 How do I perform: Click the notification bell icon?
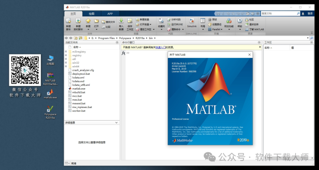pyautogui.click(x=303, y=13)
